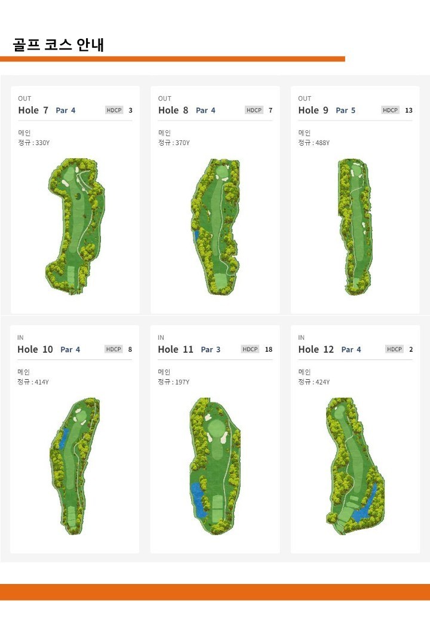Select the Hole 9 course map image
This screenshot has width=430, height=621.
coord(355,227)
